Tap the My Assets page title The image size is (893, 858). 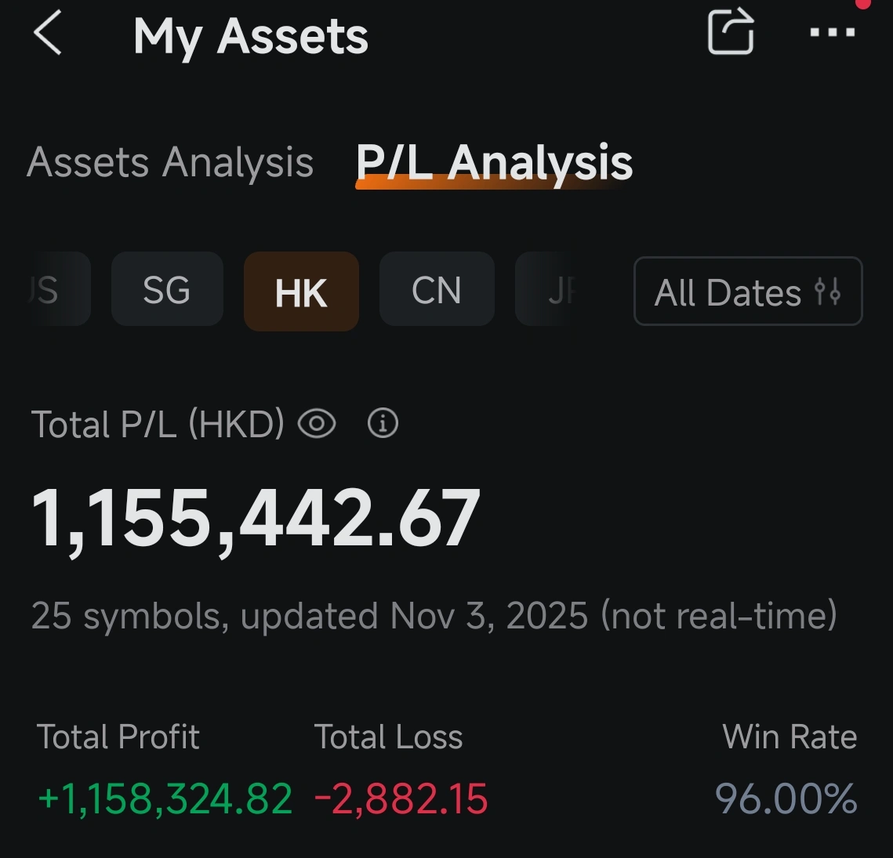[251, 37]
